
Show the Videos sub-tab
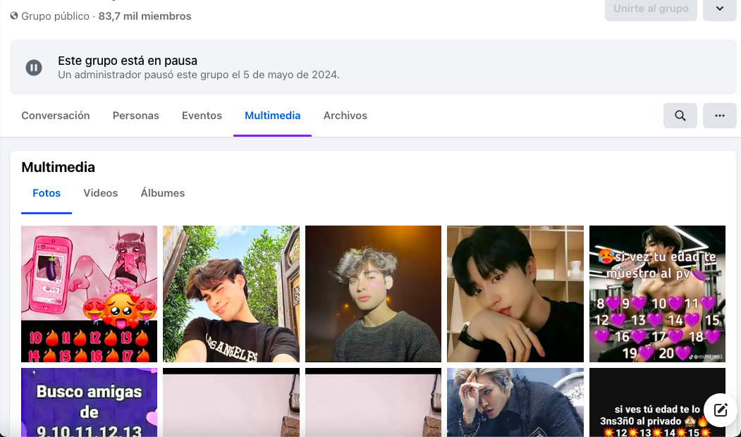(x=101, y=193)
